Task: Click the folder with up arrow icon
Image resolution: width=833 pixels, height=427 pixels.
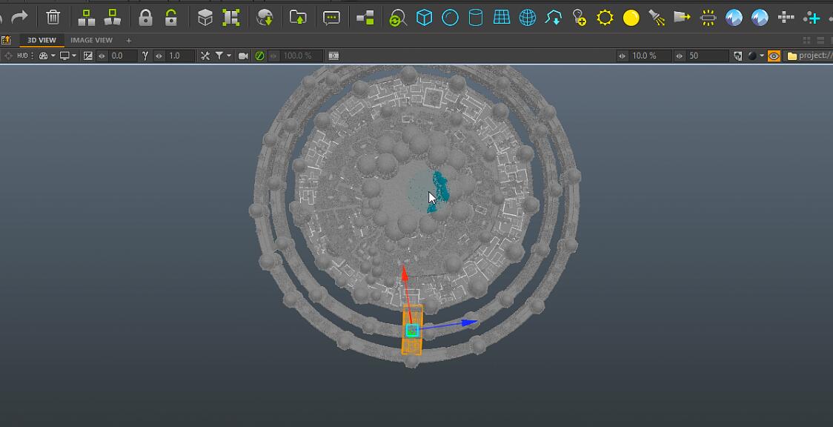Action: click(298, 17)
